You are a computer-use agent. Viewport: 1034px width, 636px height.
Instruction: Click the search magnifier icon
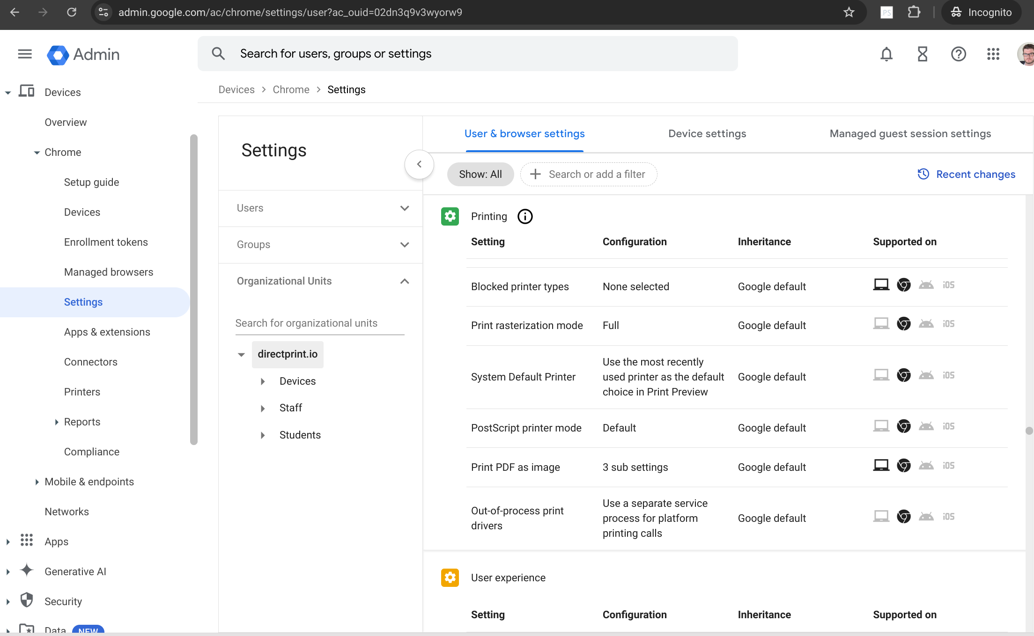click(x=218, y=54)
